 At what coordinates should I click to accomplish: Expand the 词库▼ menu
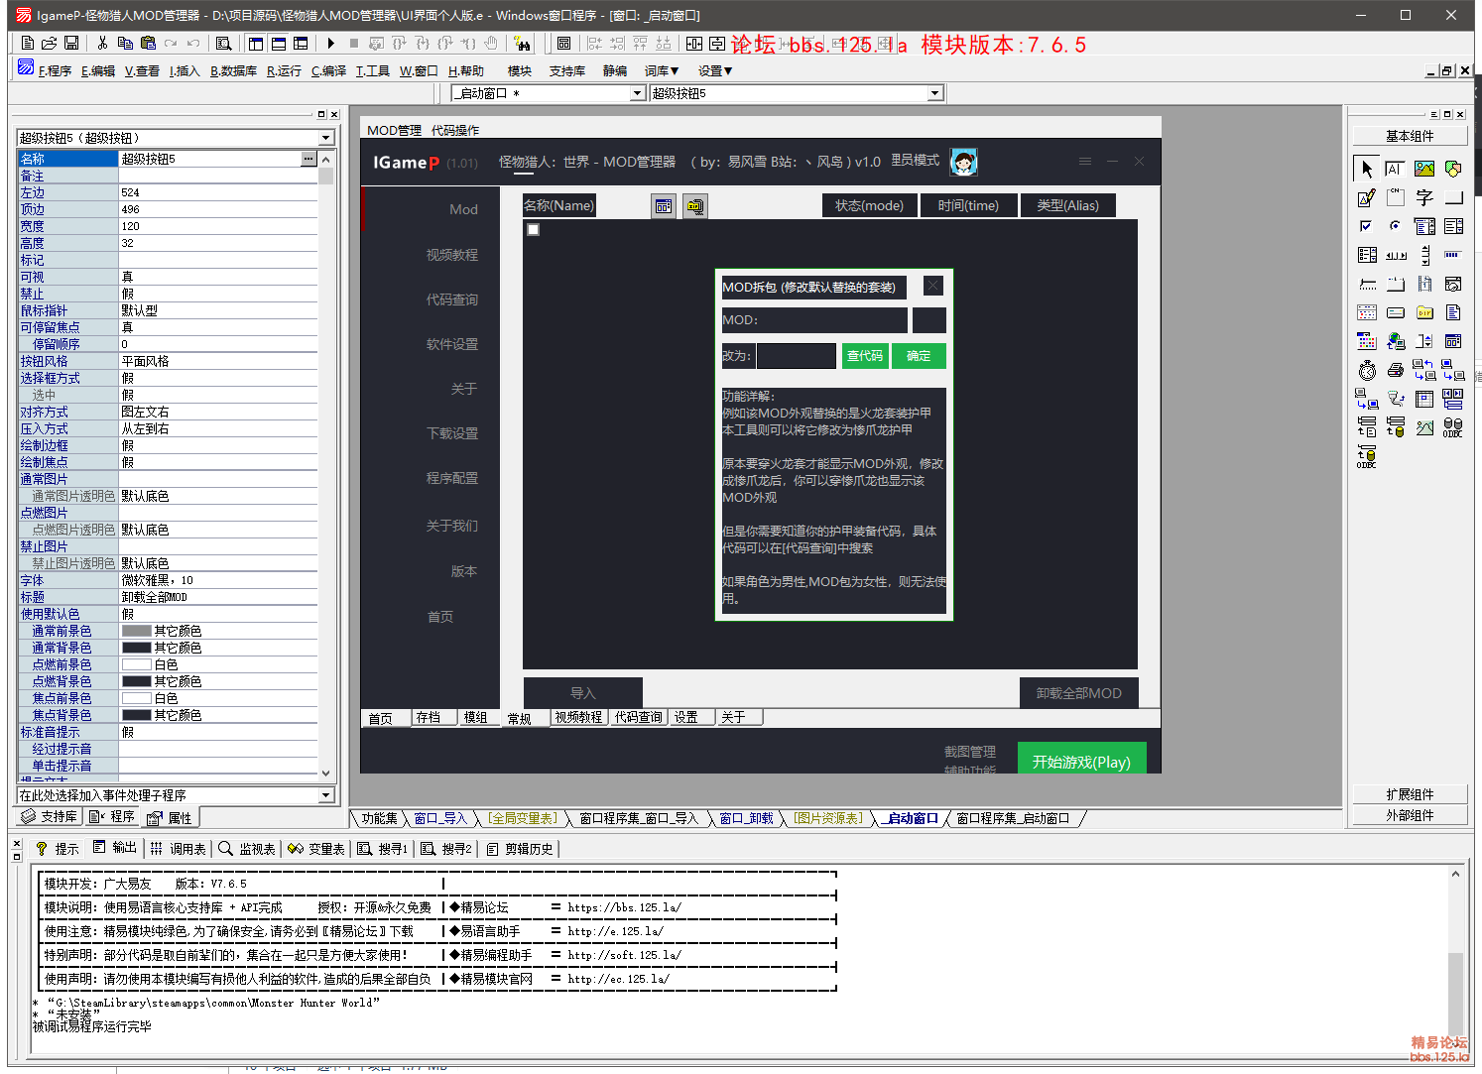pos(662,71)
